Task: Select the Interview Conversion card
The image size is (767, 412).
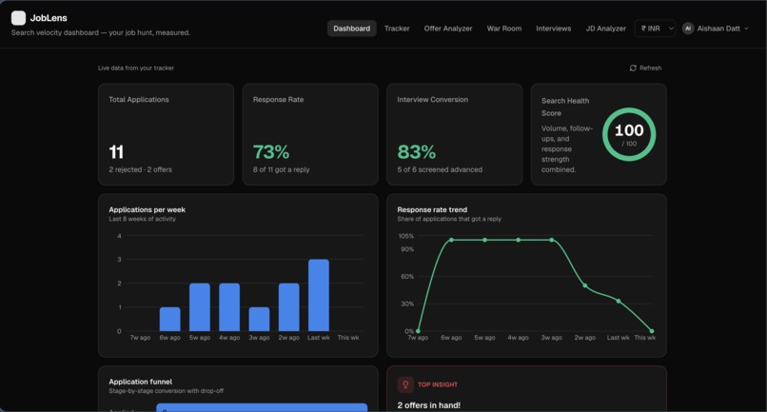Action: click(455, 134)
